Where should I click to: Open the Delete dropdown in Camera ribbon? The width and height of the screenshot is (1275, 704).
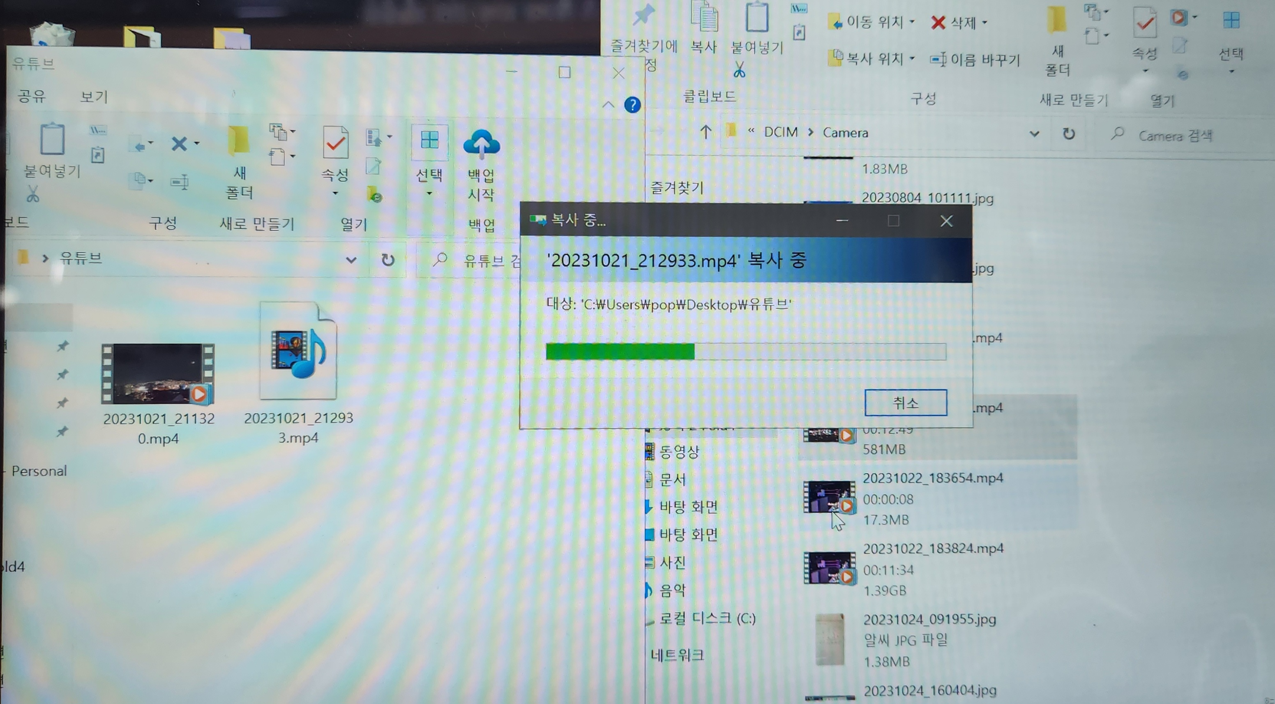pyautogui.click(x=985, y=22)
